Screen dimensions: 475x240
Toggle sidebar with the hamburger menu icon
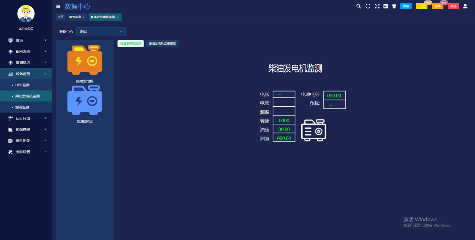coord(58,7)
